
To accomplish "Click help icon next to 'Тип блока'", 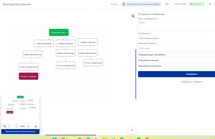I will point(150,34).
